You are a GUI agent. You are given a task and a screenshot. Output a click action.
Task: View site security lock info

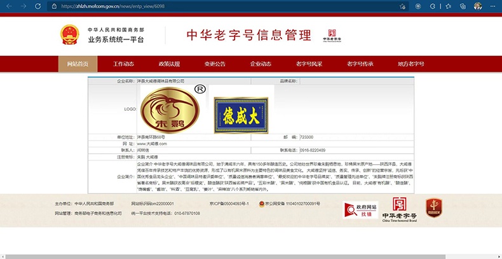[x=54, y=6]
